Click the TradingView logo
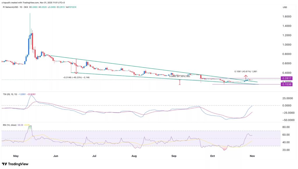This screenshot has width=298, height=169. click(x=15, y=164)
